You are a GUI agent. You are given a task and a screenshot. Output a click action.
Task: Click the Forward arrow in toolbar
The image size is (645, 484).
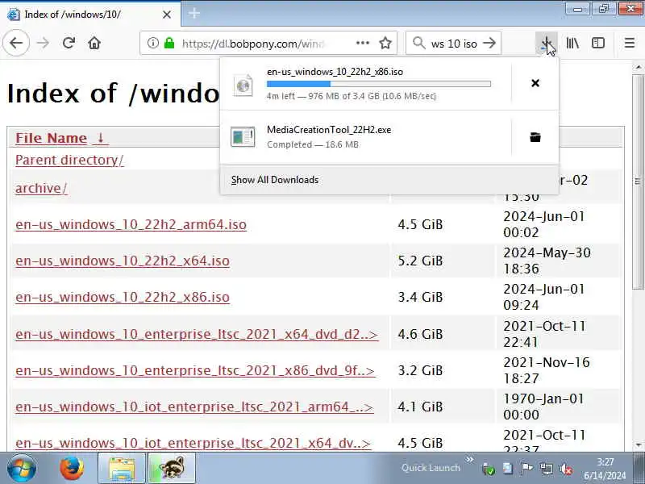pos(43,43)
